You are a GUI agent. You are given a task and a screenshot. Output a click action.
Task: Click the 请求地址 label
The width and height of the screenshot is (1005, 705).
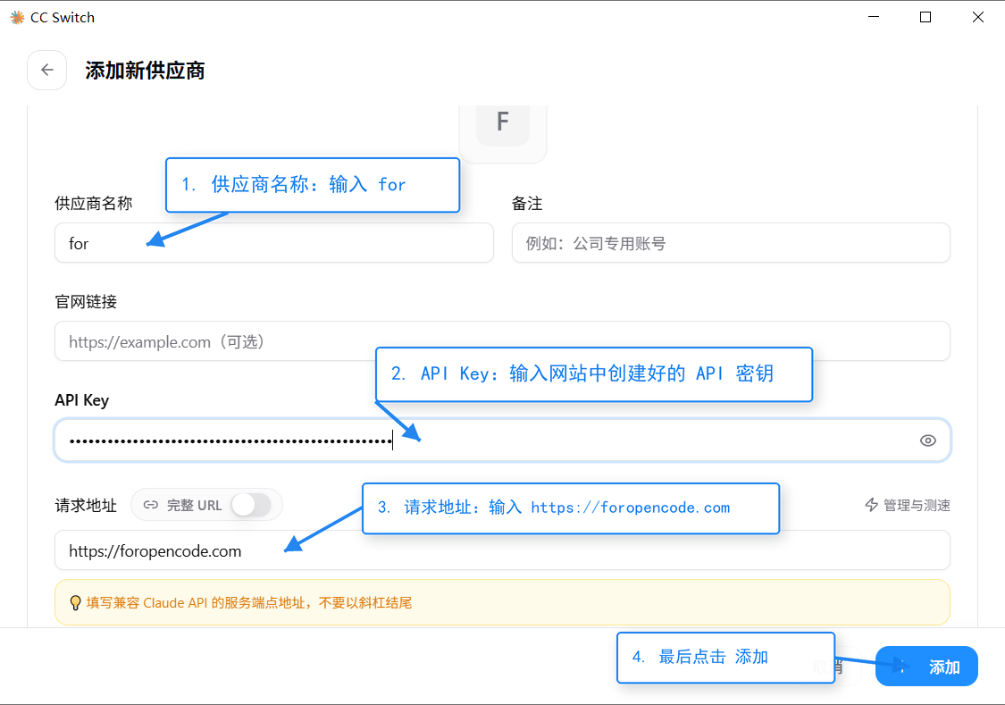pos(86,506)
